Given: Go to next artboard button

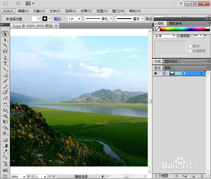Looking at the screenshot, I should [50, 176].
